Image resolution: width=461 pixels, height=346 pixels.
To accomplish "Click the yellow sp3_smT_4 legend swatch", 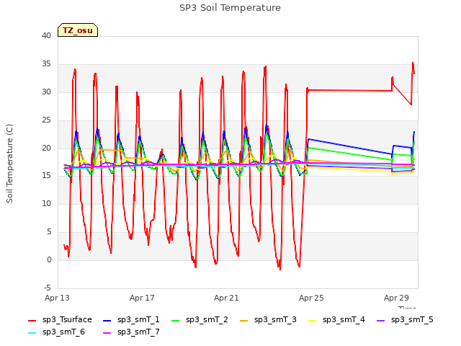I will pos(313,320).
